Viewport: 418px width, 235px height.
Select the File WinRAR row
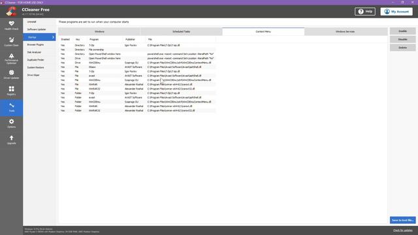[x=137, y=84]
